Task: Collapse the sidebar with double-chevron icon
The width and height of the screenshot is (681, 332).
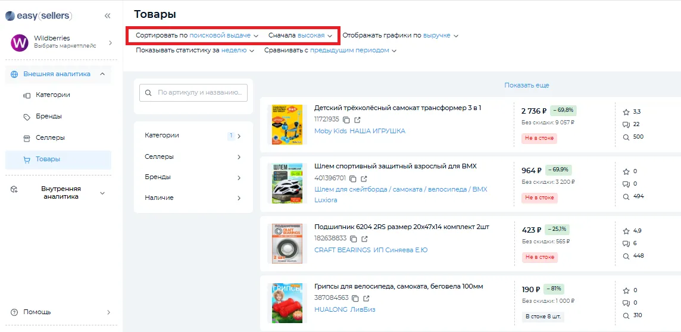Action: pos(107,16)
